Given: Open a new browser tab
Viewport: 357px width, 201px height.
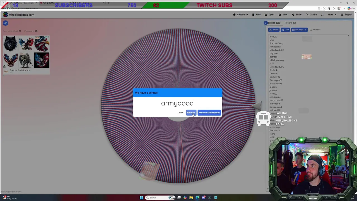Looking at the screenshot, I should (x=108, y=3).
